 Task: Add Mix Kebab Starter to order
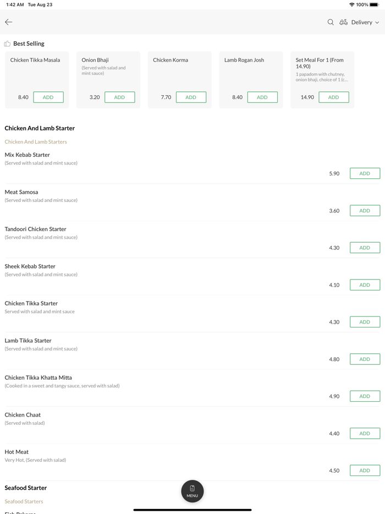(x=365, y=173)
